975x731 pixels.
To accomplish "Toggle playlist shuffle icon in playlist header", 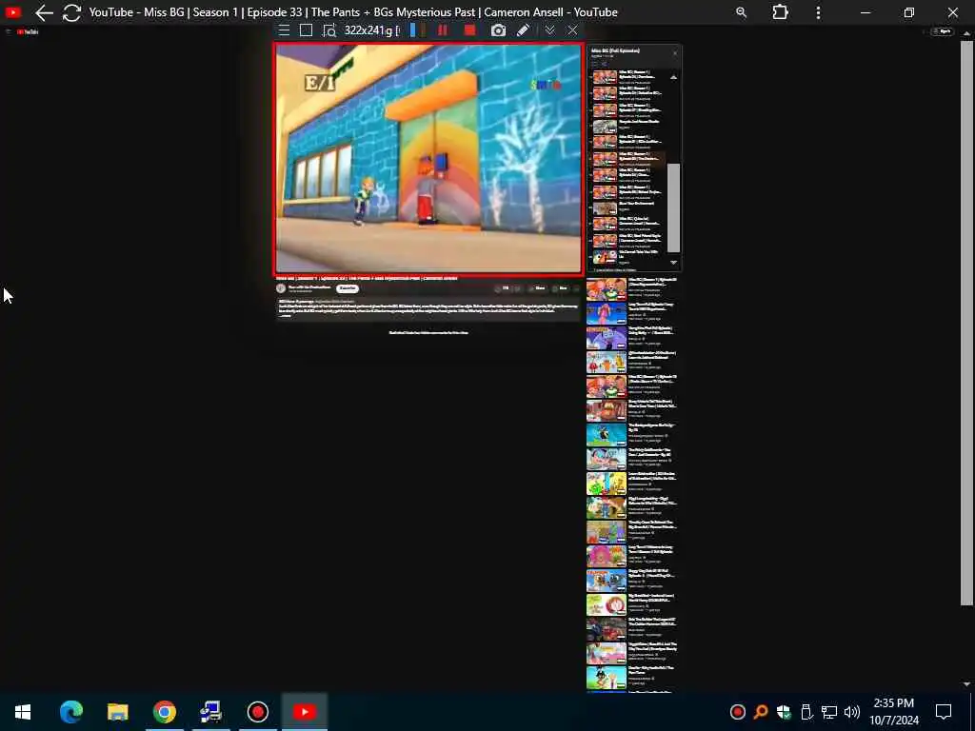I will click(604, 64).
